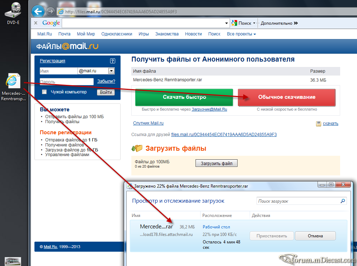Click the Размер column header
This screenshot has height=266, width=357.
click(x=318, y=71)
